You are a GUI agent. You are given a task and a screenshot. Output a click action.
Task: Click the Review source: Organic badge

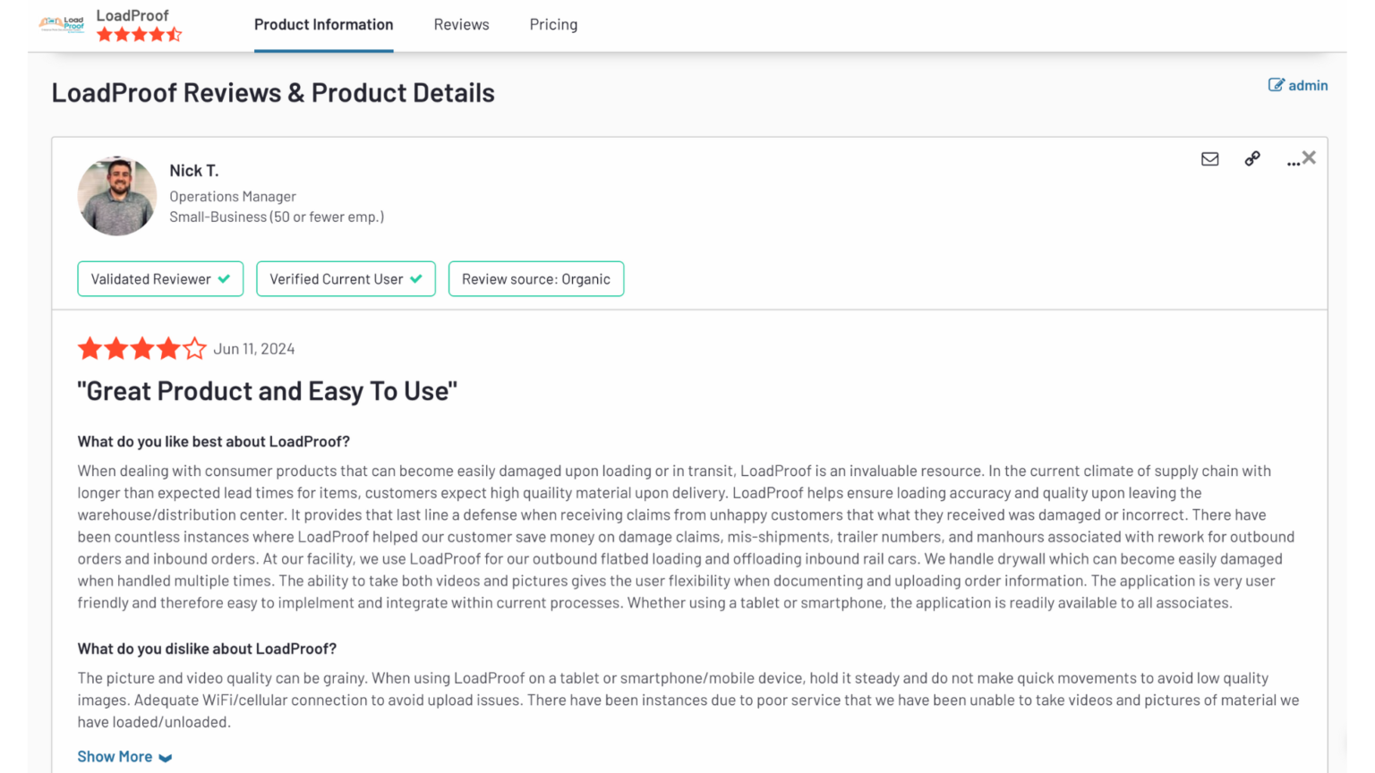536,279
